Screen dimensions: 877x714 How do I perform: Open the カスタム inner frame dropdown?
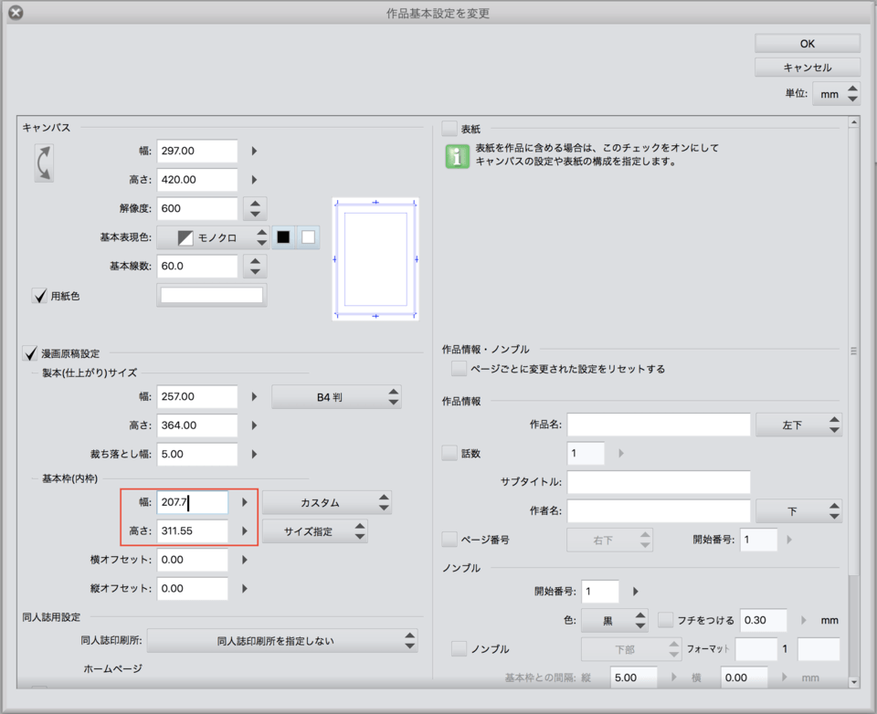click(327, 503)
